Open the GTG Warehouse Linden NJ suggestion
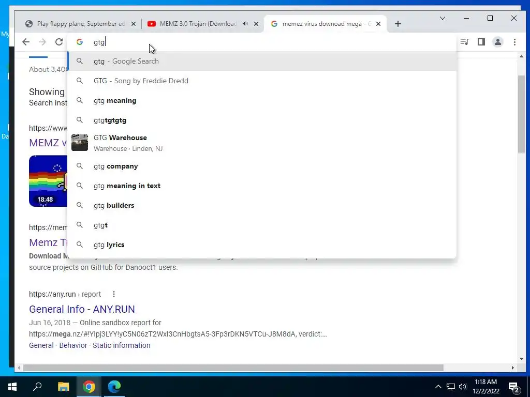530x397 pixels. tap(262, 143)
